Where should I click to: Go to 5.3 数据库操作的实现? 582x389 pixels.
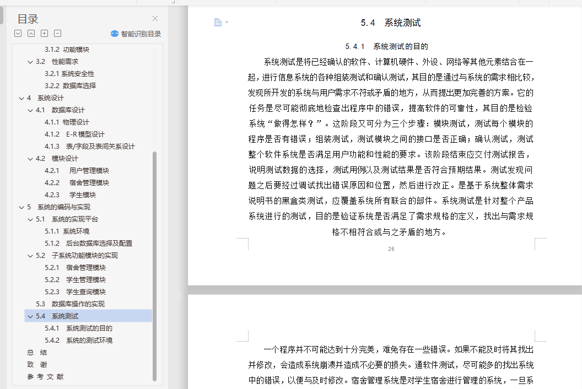click(x=70, y=304)
